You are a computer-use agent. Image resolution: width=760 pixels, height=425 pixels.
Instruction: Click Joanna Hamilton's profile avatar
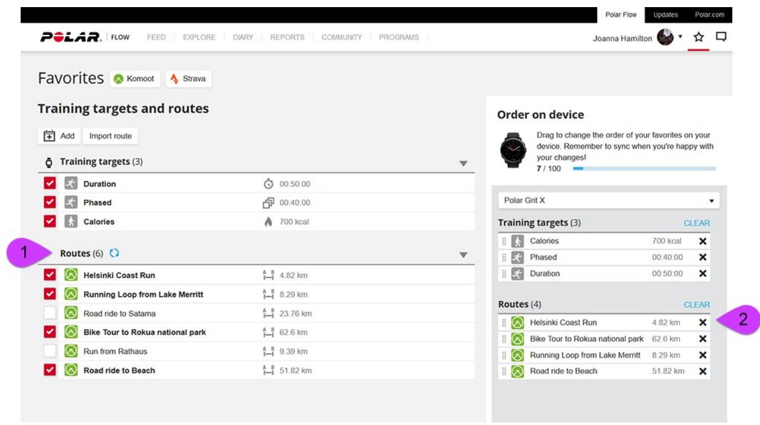[665, 37]
